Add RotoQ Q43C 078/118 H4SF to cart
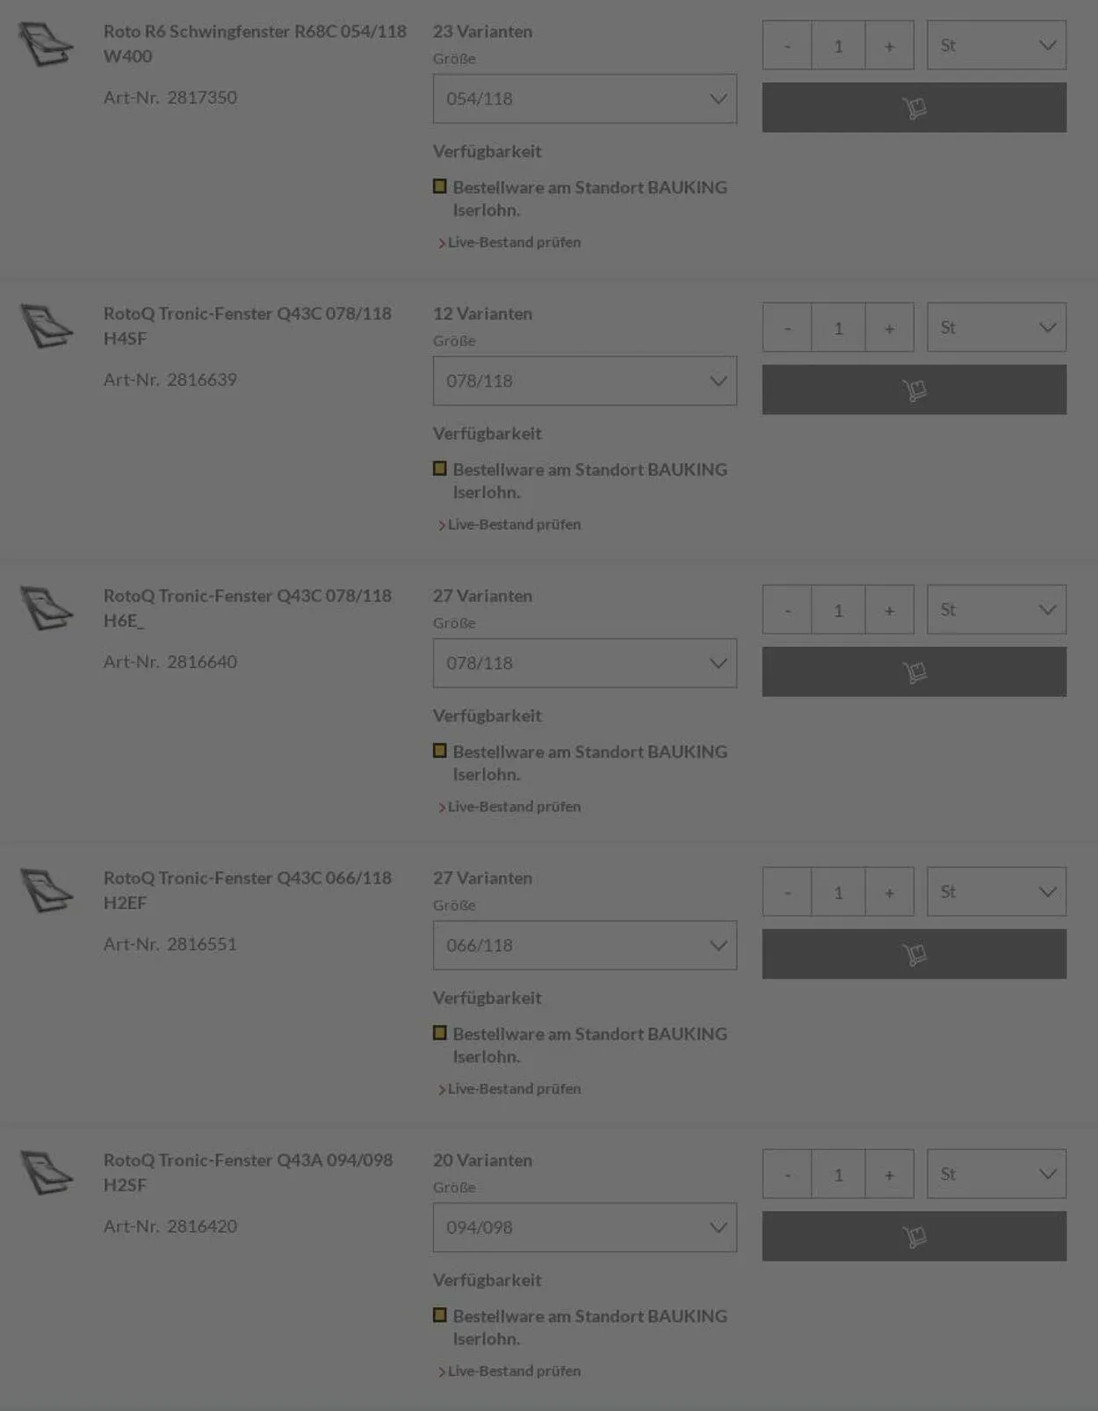This screenshot has height=1411, width=1098. tap(914, 389)
